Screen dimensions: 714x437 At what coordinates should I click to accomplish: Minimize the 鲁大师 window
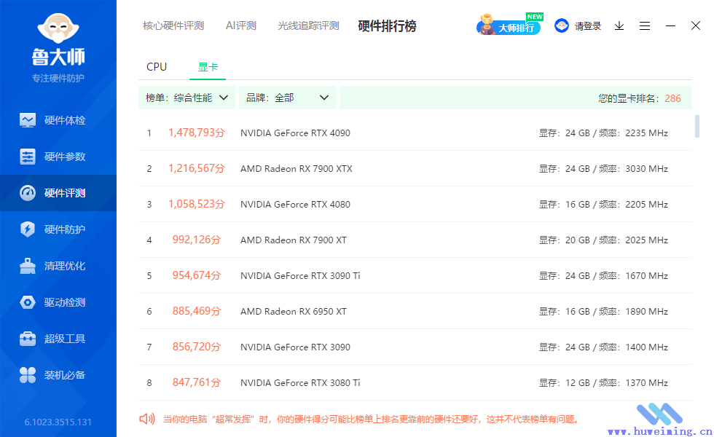670,26
